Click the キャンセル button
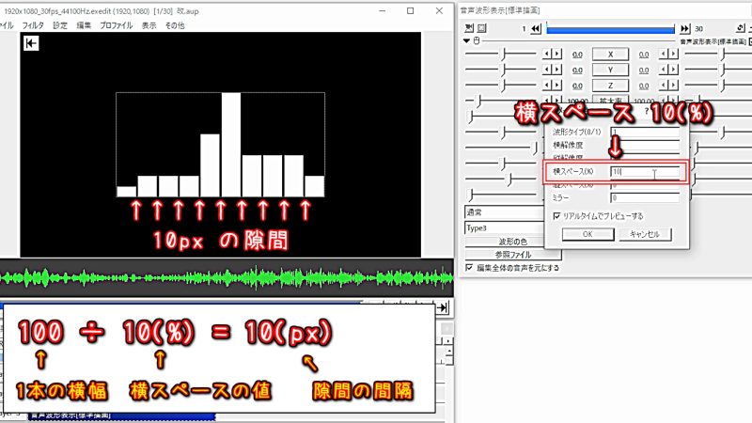752x423 pixels. (x=645, y=234)
